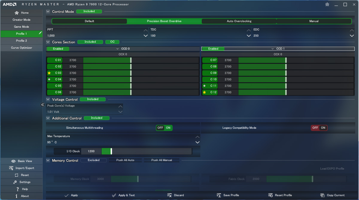The height and width of the screenshot is (200, 359).
Task: Click the gold star on core C 03
Action: pyautogui.click(x=49, y=73)
